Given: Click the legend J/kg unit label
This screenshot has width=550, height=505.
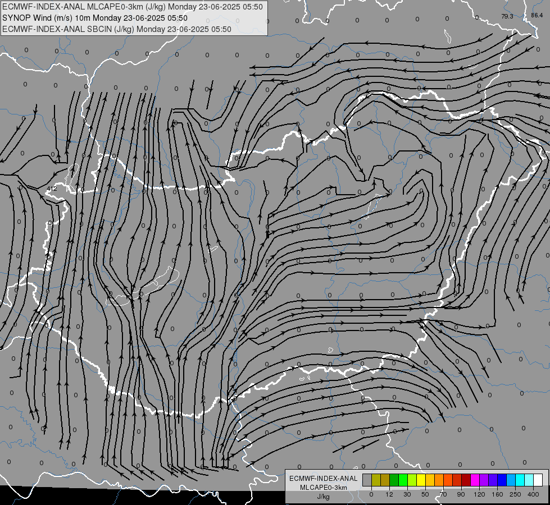Looking at the screenshot, I should (x=324, y=497).
